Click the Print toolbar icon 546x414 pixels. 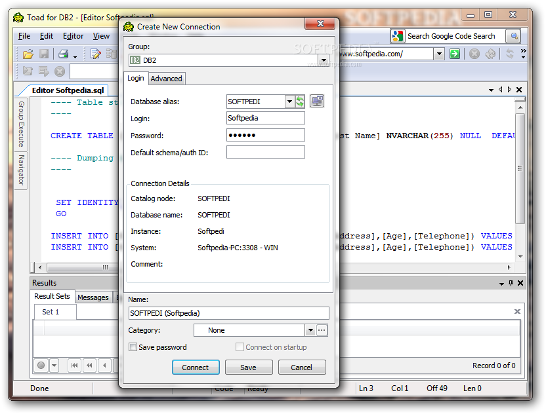(64, 54)
